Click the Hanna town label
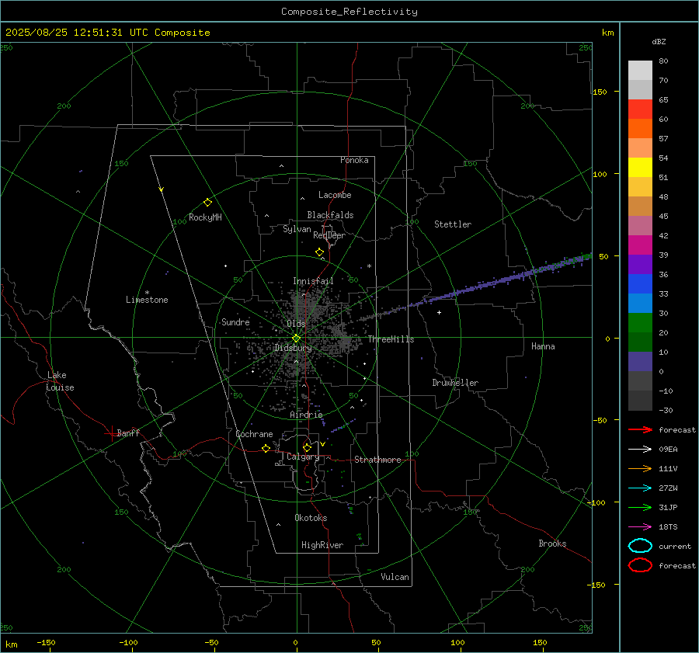This screenshot has height=653, width=699. (543, 346)
